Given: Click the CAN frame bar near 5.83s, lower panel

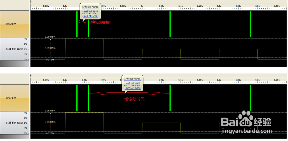Looking at the screenshot, I should (x=77, y=98).
